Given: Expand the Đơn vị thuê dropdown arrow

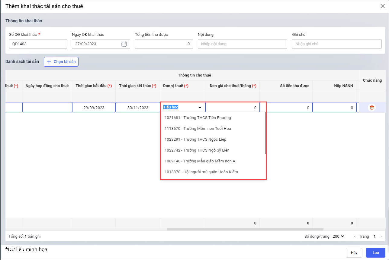Looking at the screenshot, I should [x=200, y=108].
